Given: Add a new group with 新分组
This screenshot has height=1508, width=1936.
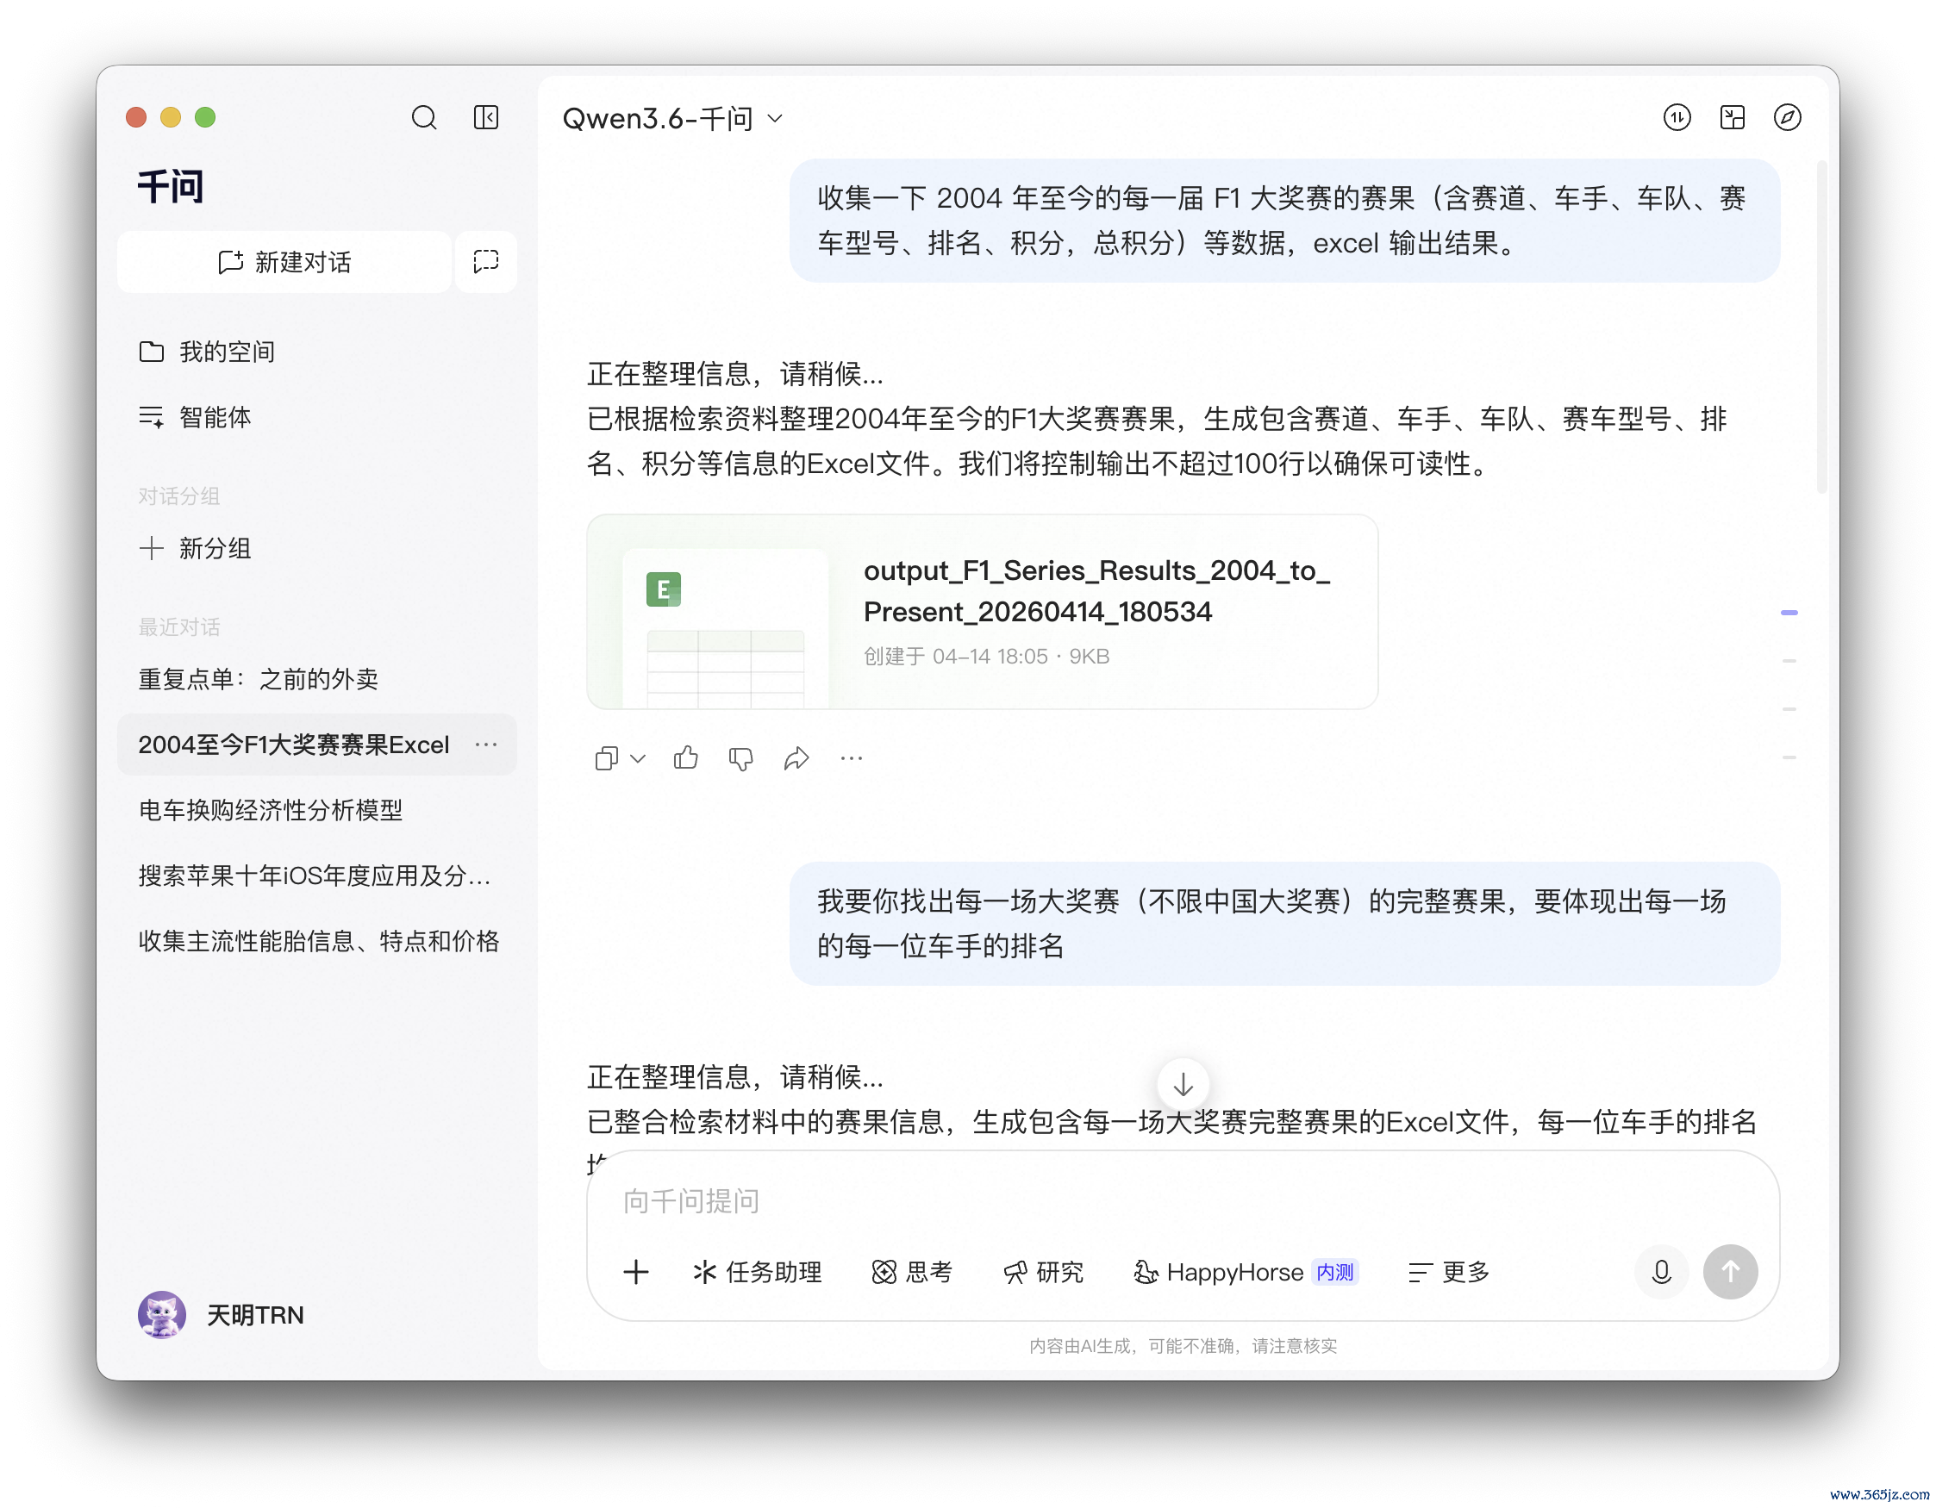Looking at the screenshot, I should (x=195, y=548).
